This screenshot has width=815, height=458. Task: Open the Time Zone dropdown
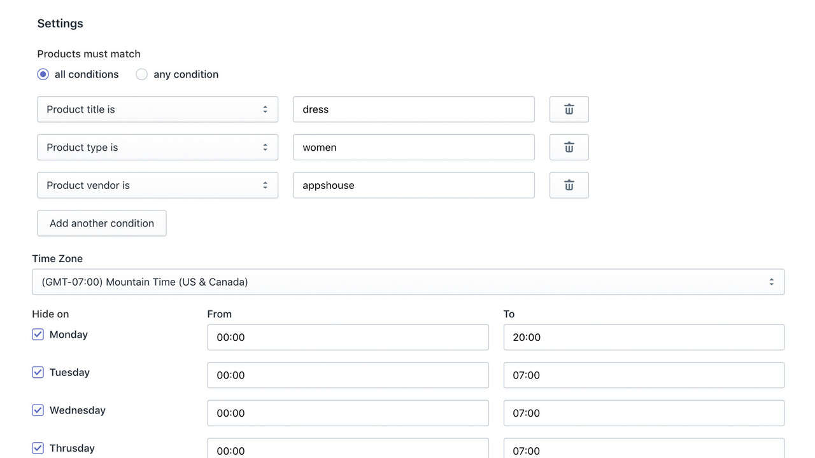[408, 282]
